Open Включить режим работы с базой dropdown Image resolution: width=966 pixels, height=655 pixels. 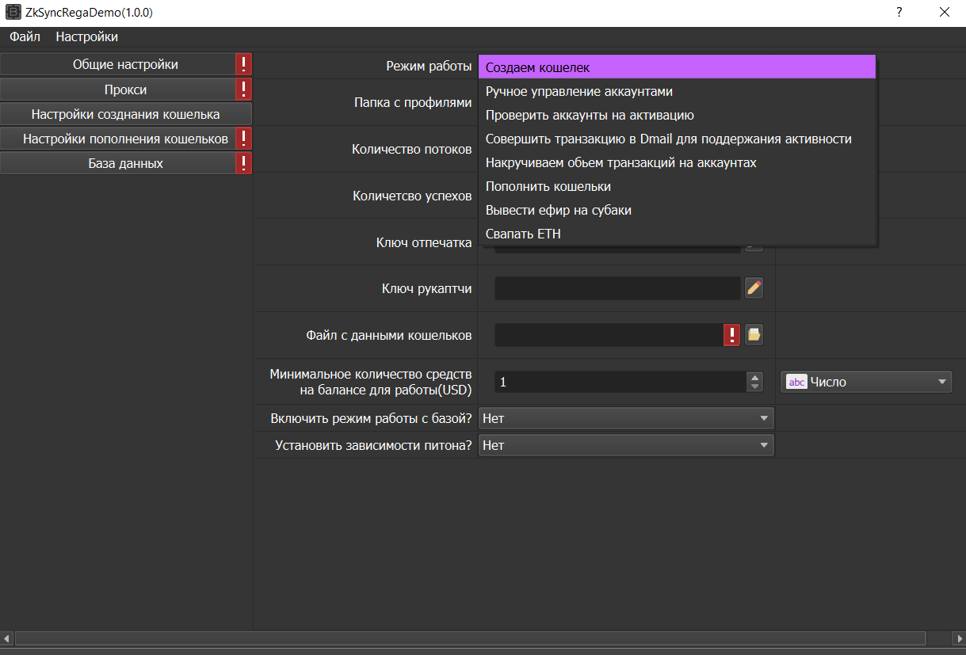626,417
